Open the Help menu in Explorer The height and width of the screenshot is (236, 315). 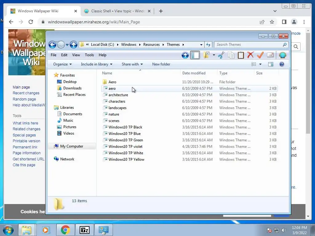click(x=102, y=55)
